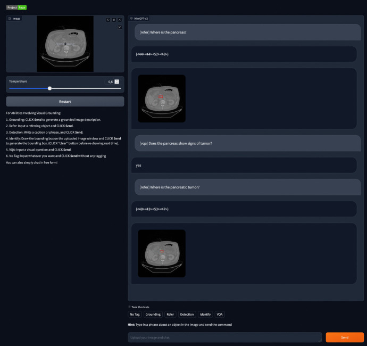367x346 pixels.
Task: Click the Temperature slider handle
Action: click(x=49, y=88)
